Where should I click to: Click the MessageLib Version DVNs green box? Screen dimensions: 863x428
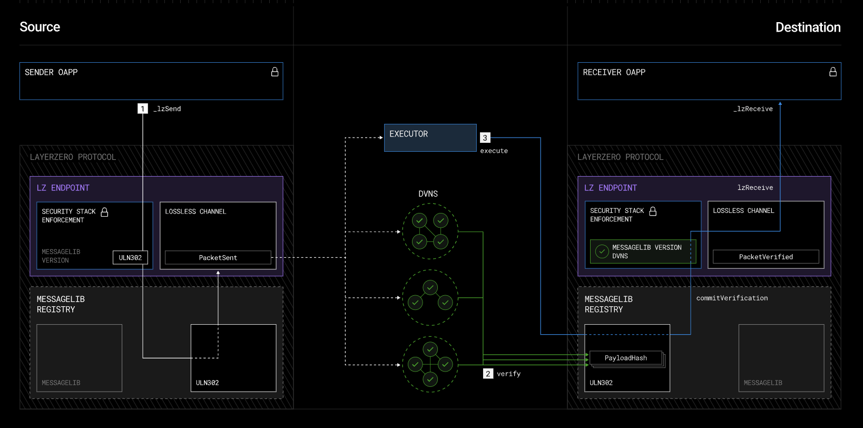click(x=643, y=251)
